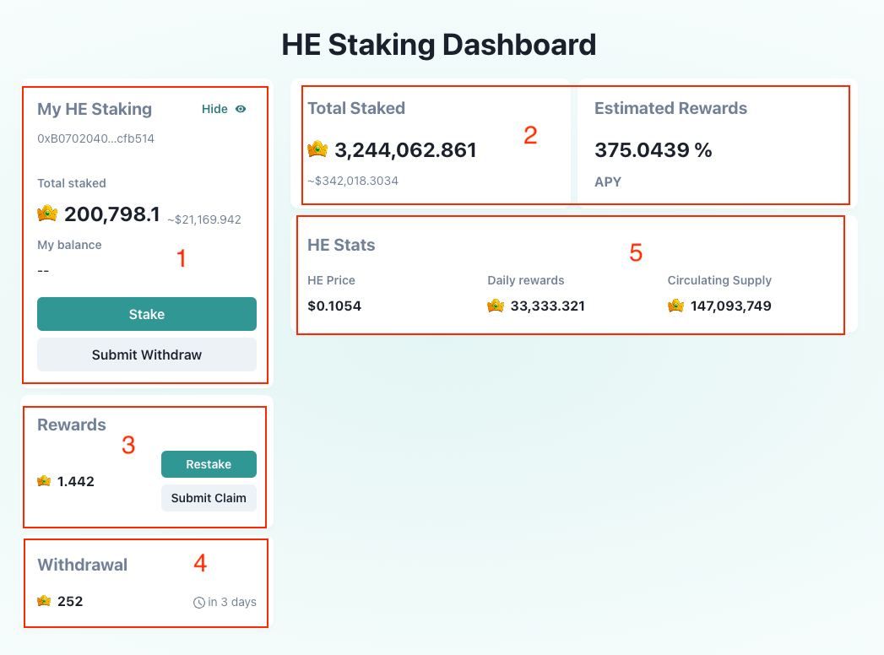The height and width of the screenshot is (655, 884).
Task: Click the Total Staked card heading
Action: point(356,108)
